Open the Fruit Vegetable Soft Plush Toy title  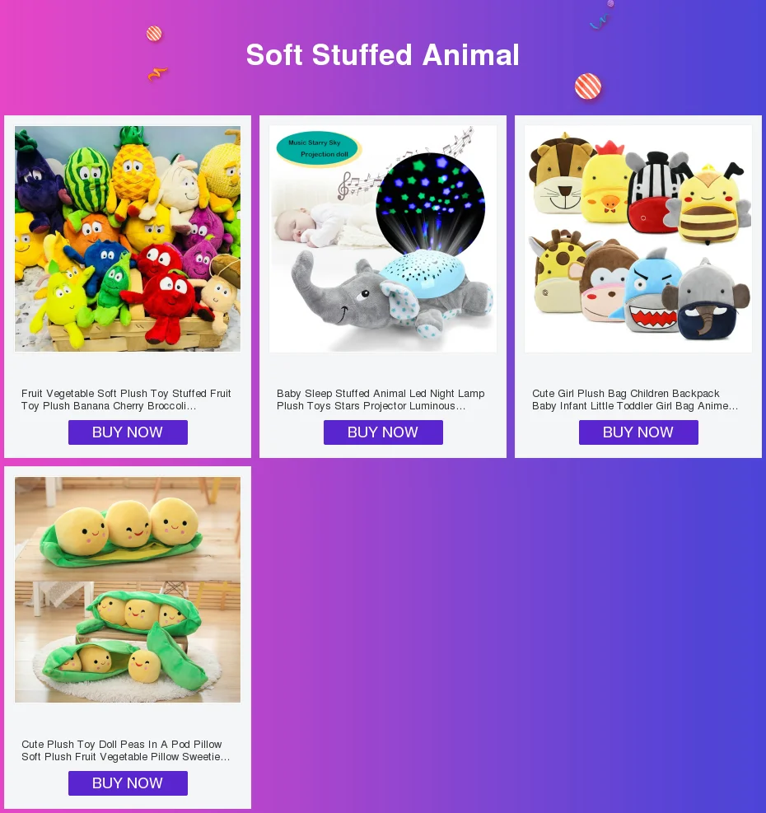tap(126, 399)
